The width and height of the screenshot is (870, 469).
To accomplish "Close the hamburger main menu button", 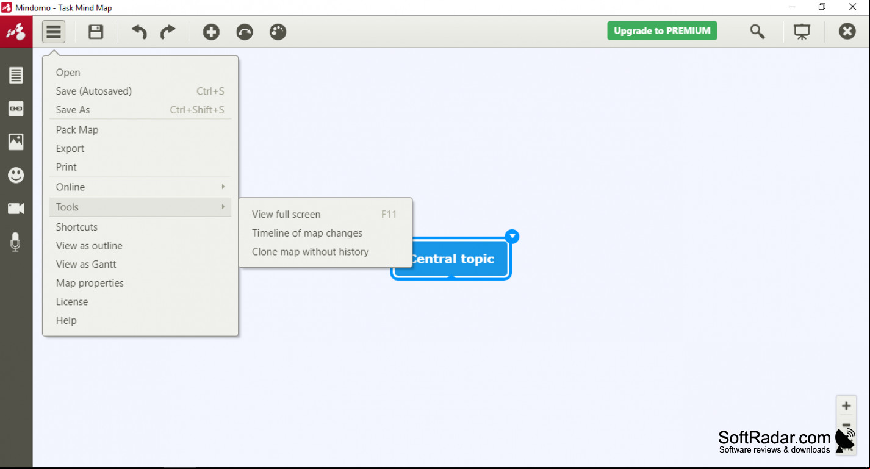I will (x=54, y=32).
